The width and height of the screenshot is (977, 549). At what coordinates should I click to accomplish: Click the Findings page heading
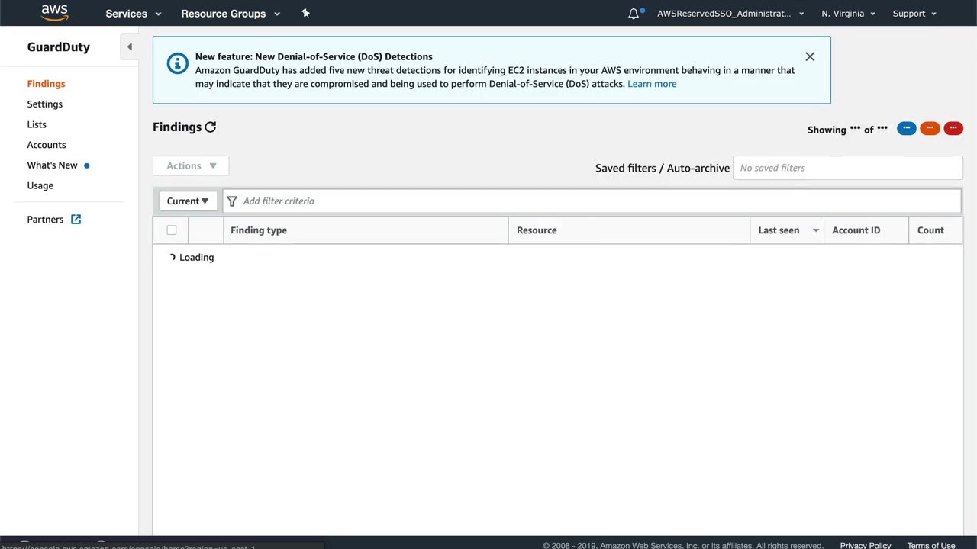177,127
